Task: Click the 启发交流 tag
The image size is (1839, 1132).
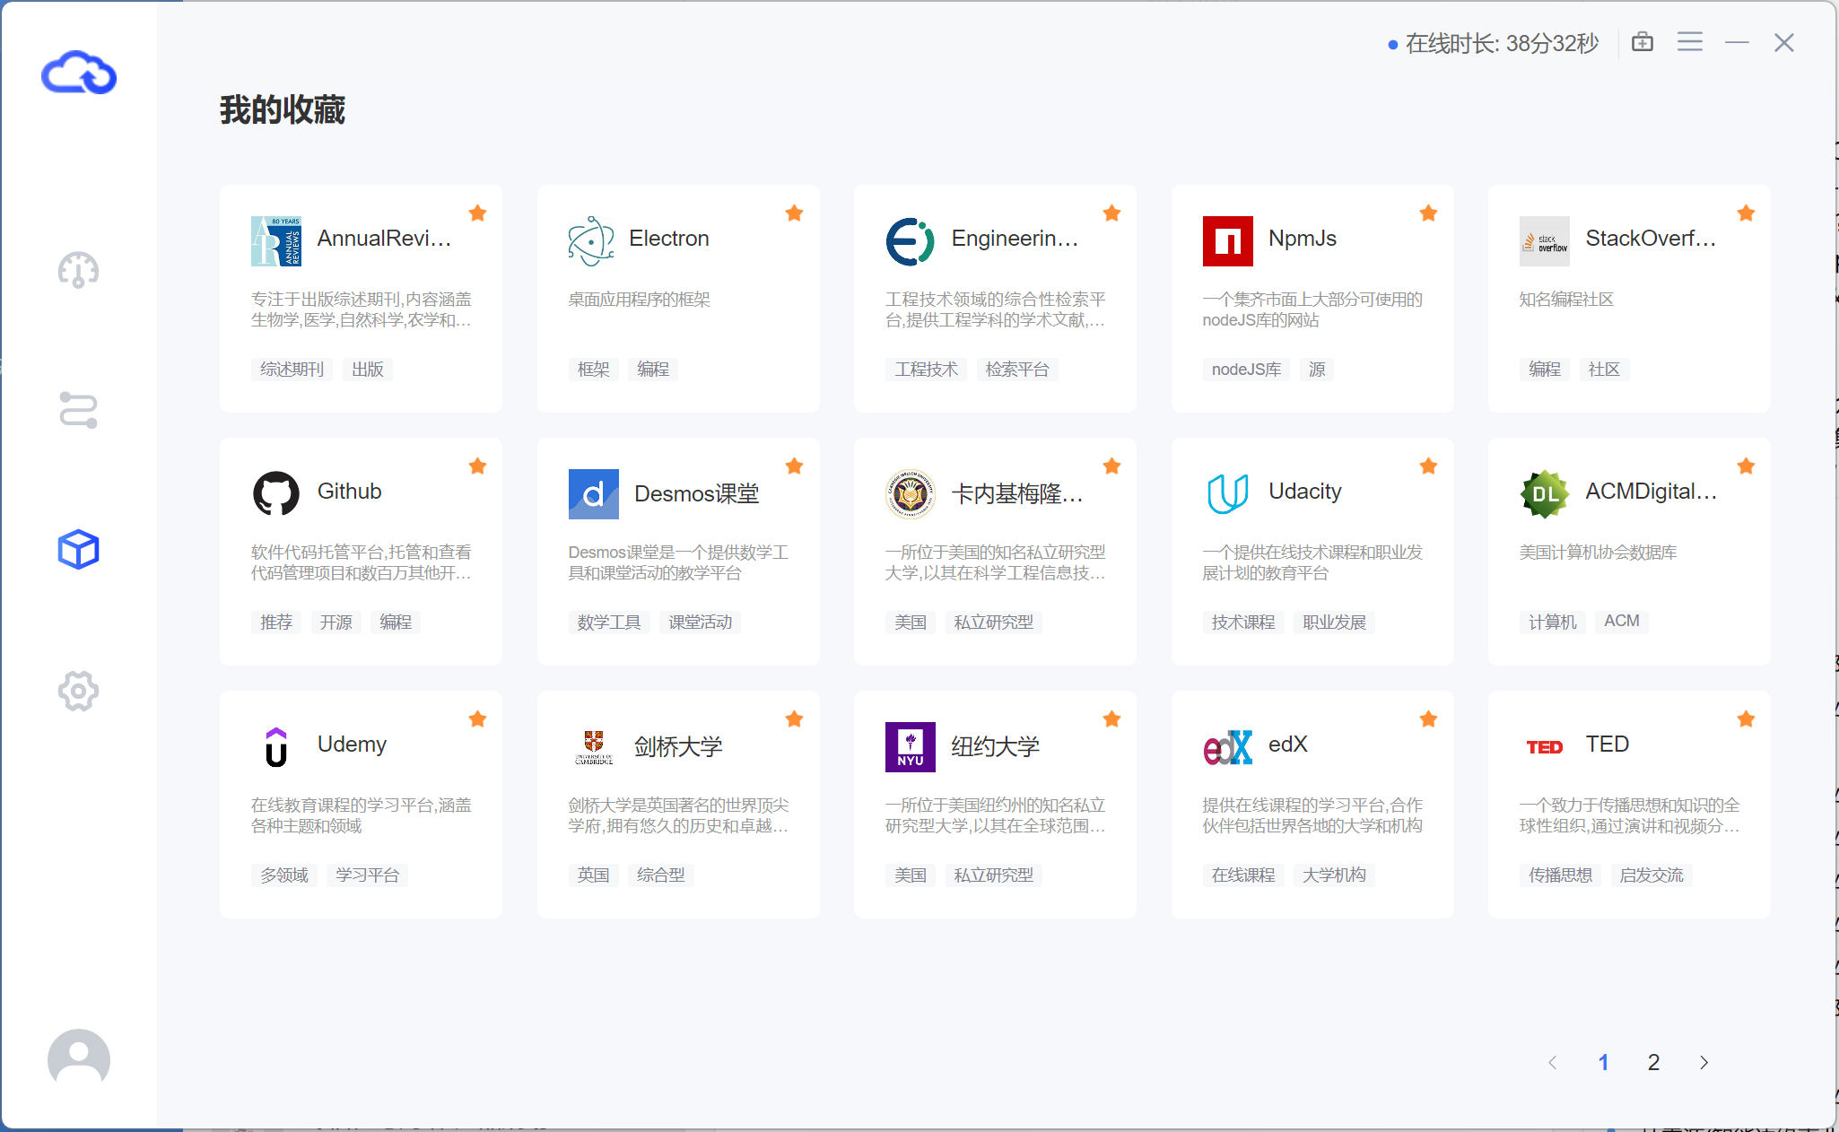Action: pos(1652,875)
